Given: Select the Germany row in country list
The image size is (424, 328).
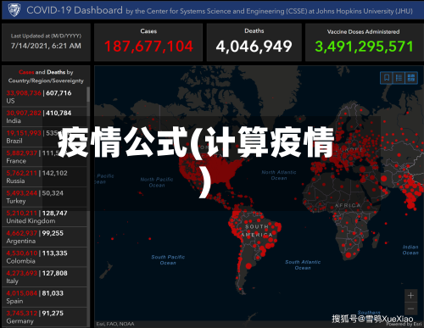Looking at the screenshot, I should tap(45, 317).
